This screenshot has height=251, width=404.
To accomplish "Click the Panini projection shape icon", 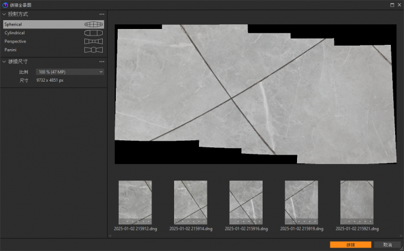I will pos(93,50).
